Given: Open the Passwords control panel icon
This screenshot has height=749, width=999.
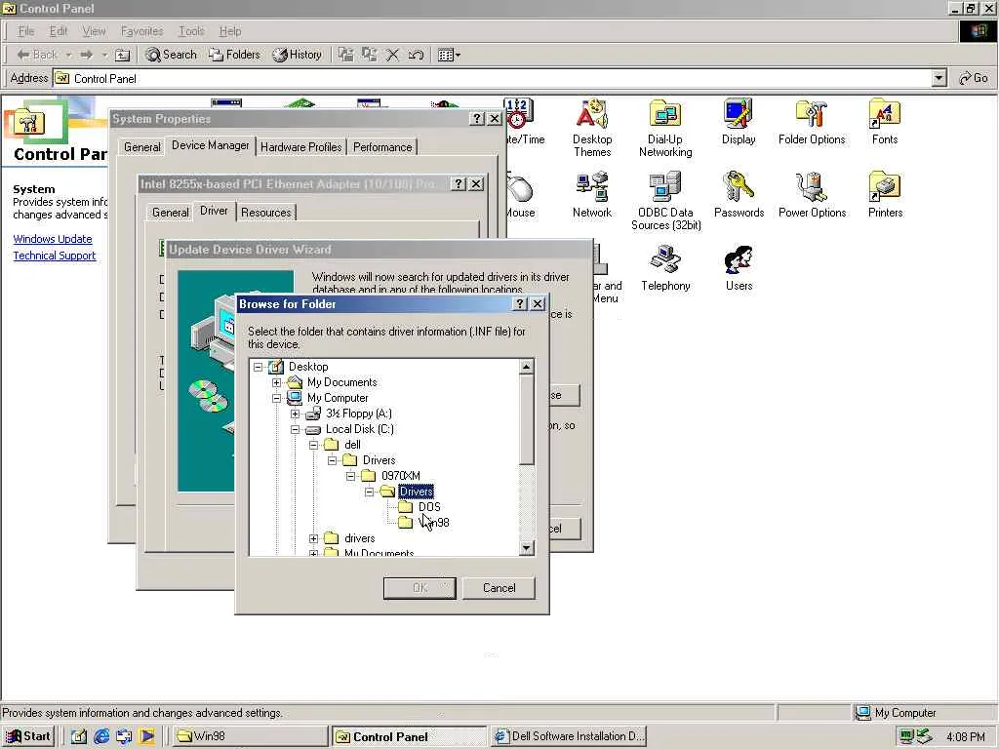Looking at the screenshot, I should click(x=739, y=195).
